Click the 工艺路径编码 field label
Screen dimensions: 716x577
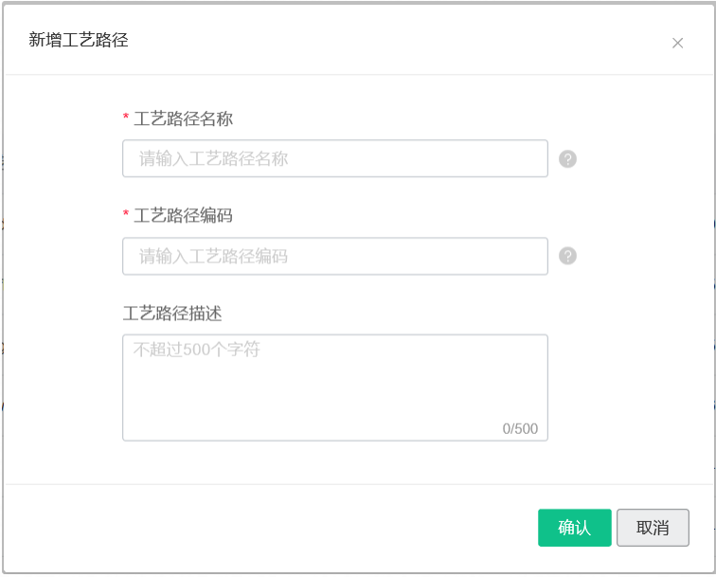coord(183,216)
